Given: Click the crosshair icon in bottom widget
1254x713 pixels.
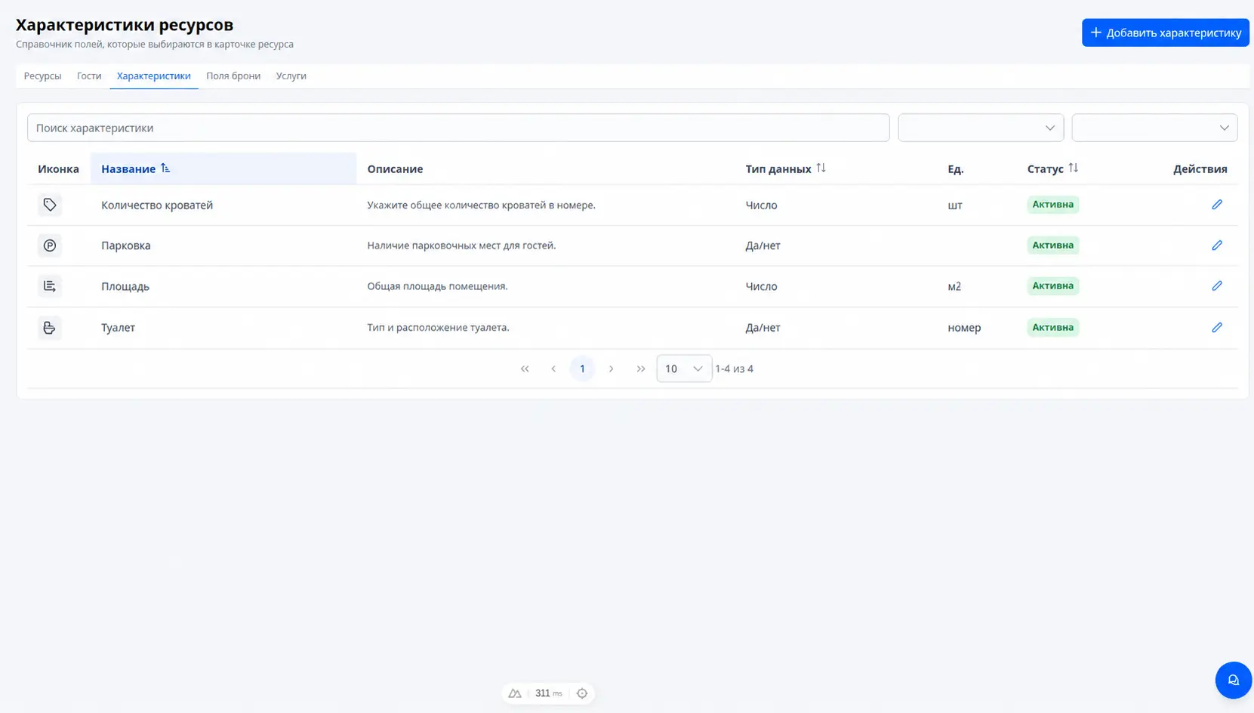Looking at the screenshot, I should (581, 693).
